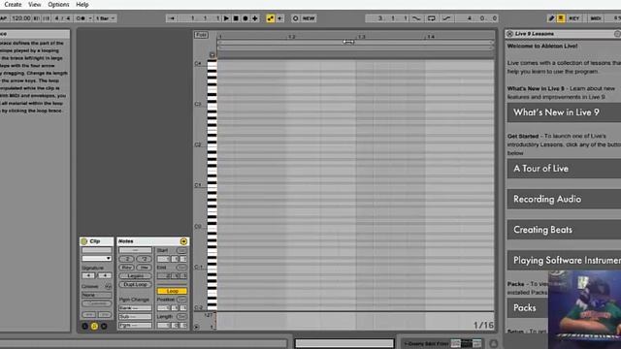This screenshot has width=621, height=349.
Task: Click the clip name field
Action: [x=97, y=250]
